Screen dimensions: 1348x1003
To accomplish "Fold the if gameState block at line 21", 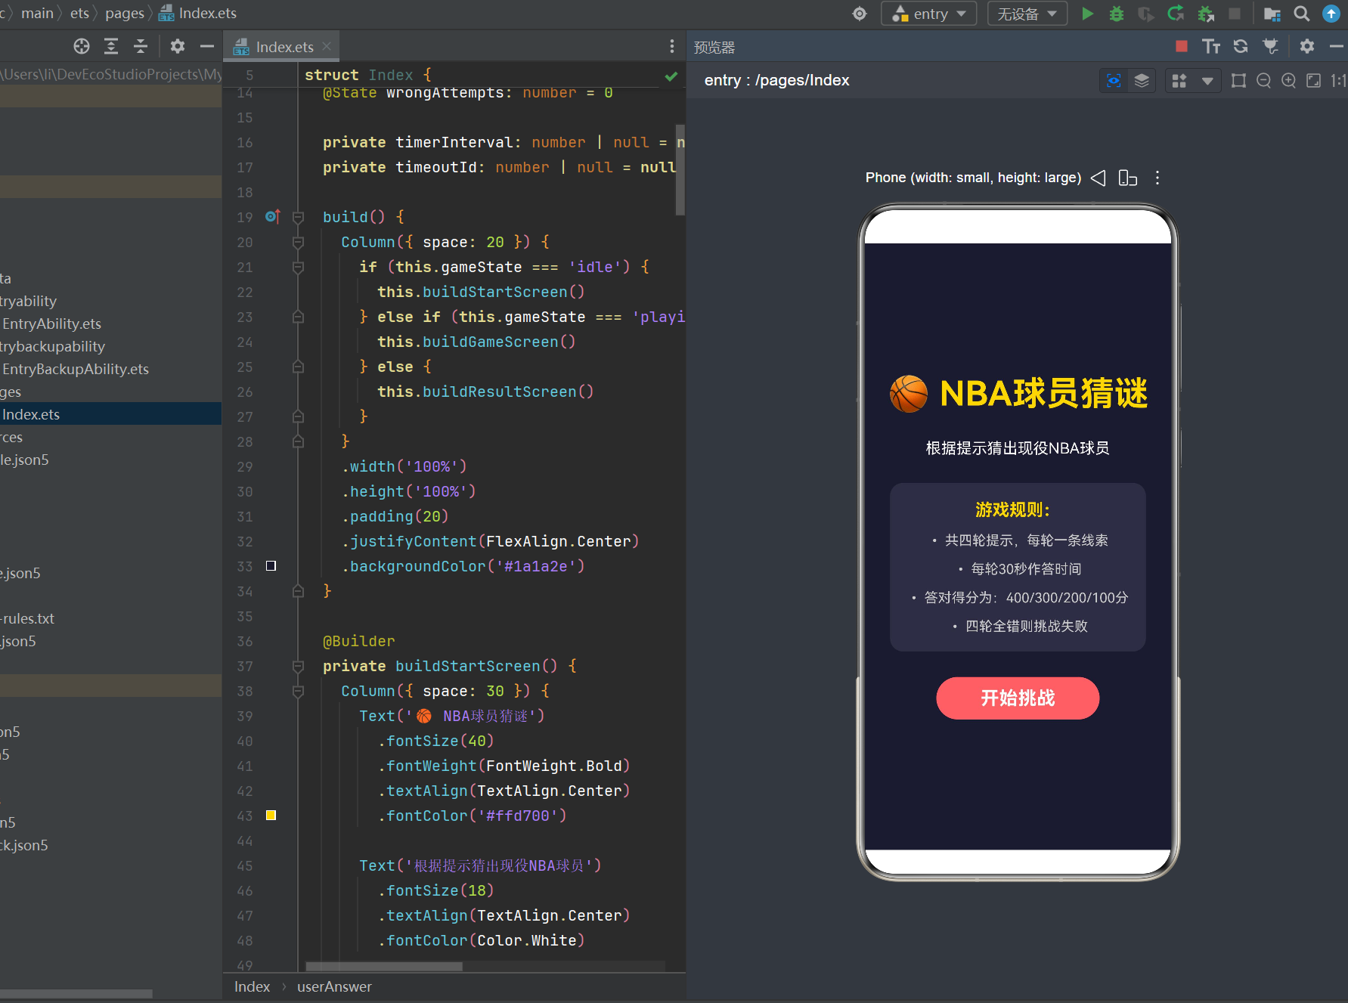I will pos(298,268).
